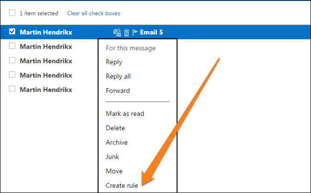
Task: Check the message directly below the highlighted row
Action: [x=12, y=46]
